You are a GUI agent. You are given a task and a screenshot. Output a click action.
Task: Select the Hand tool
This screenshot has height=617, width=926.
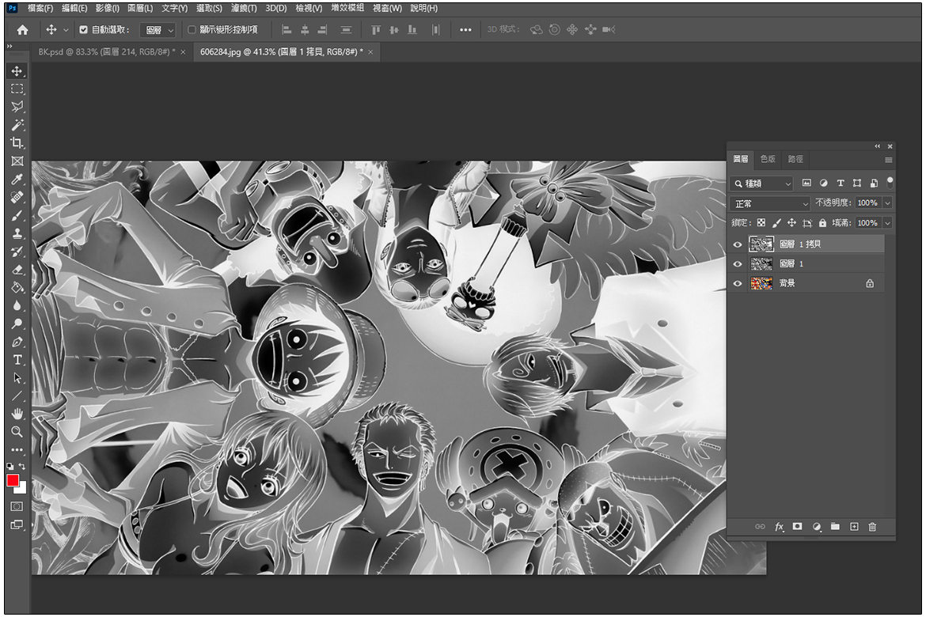[x=17, y=414]
